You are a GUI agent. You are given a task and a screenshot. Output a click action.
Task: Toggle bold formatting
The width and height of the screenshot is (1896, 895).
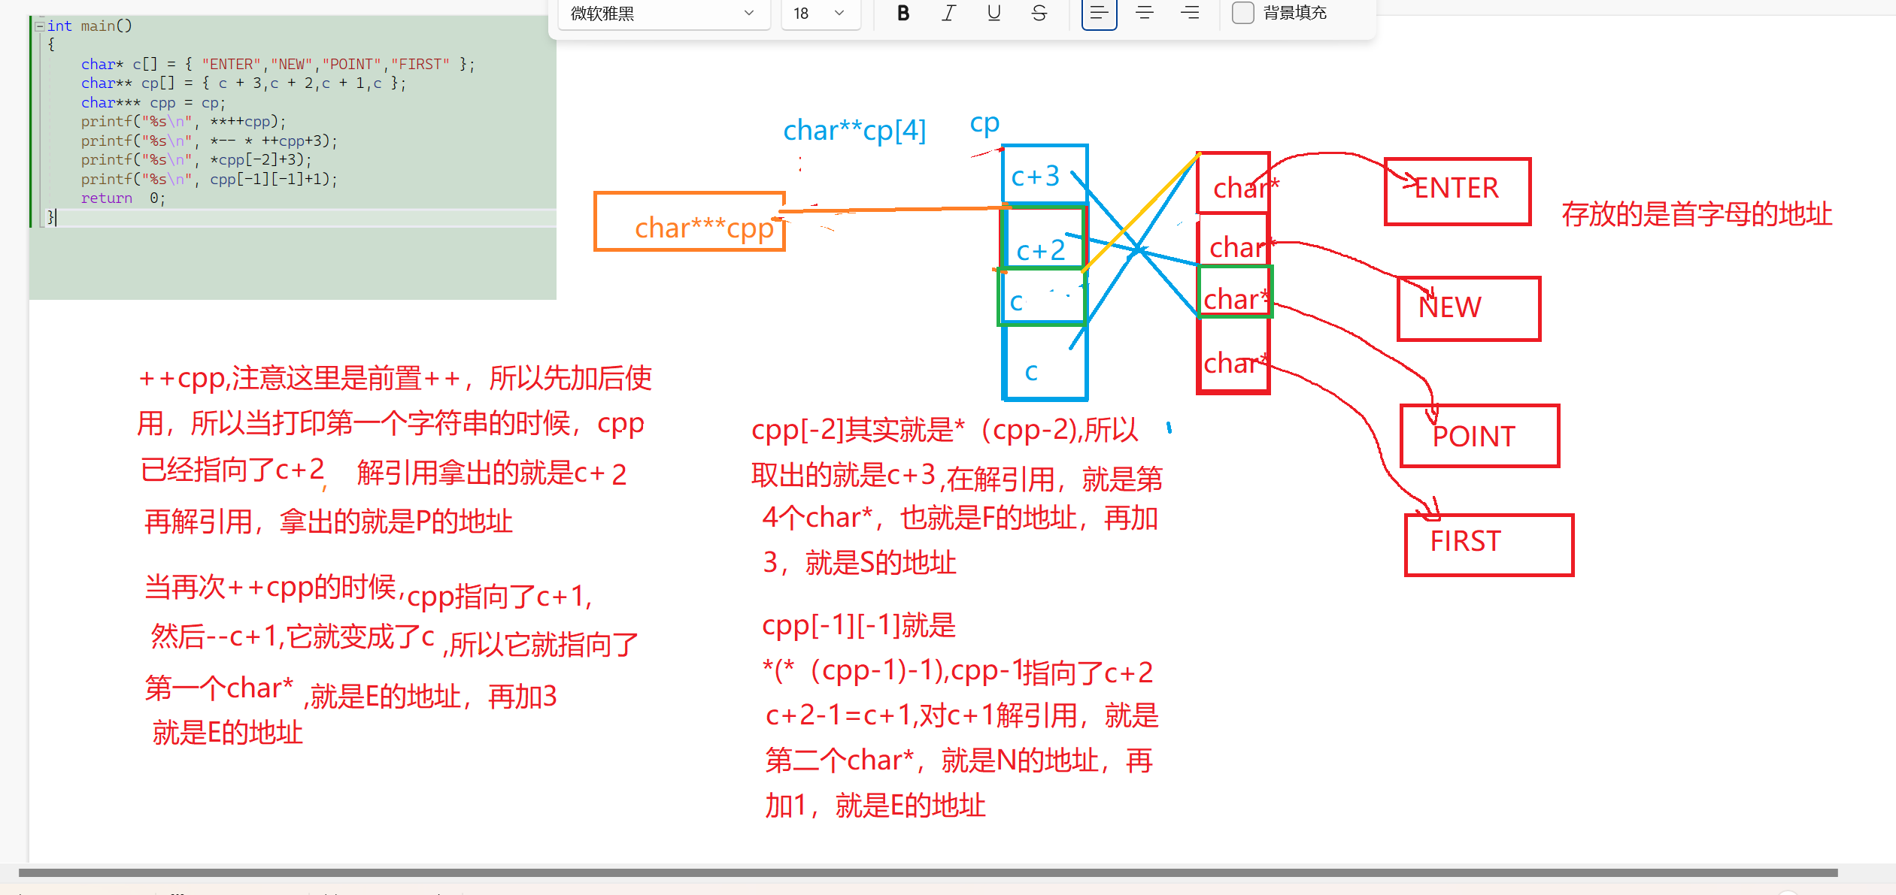(x=903, y=13)
